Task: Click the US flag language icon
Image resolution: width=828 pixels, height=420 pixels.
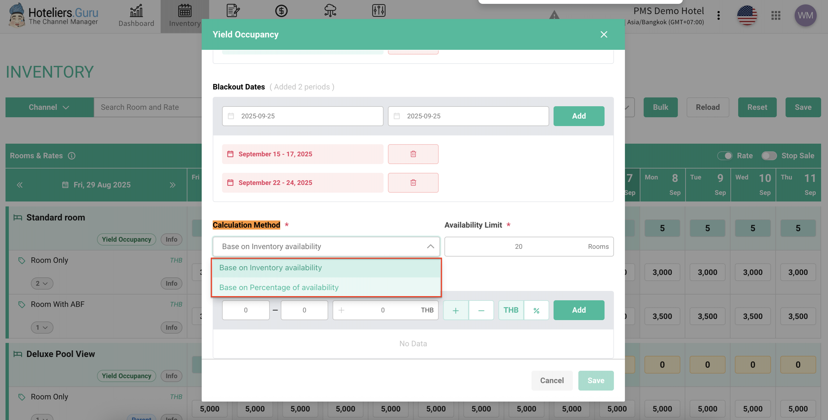Action: click(747, 15)
